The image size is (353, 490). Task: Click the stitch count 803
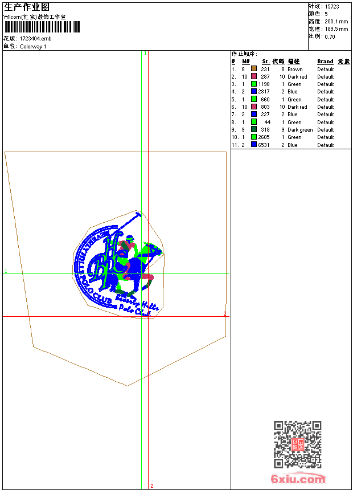pos(265,107)
